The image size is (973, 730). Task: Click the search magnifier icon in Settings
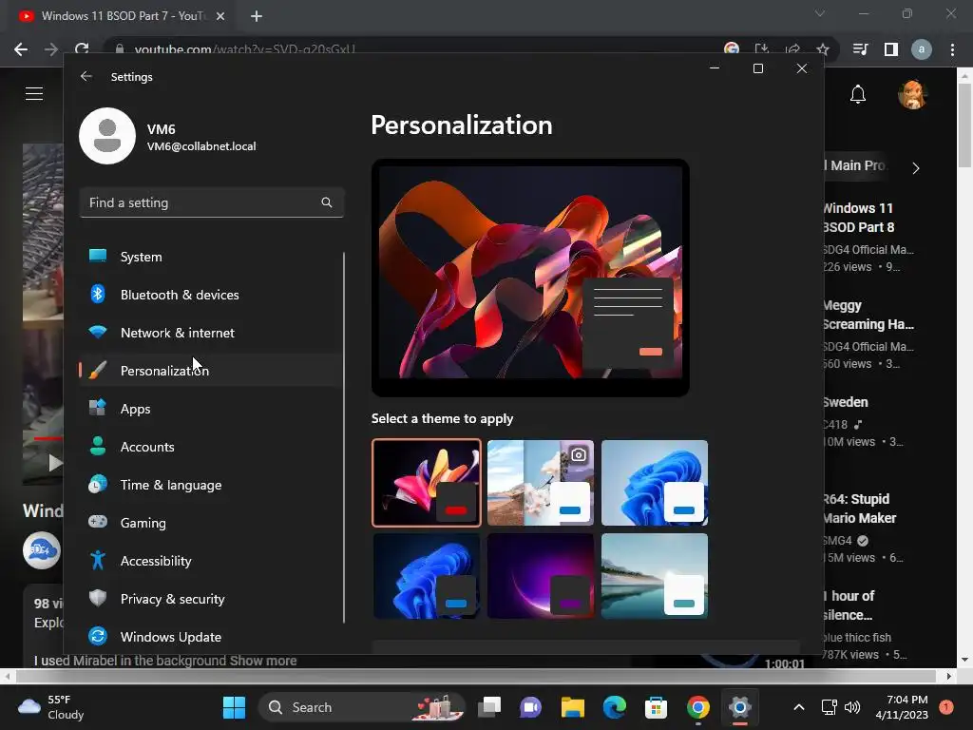click(x=327, y=202)
